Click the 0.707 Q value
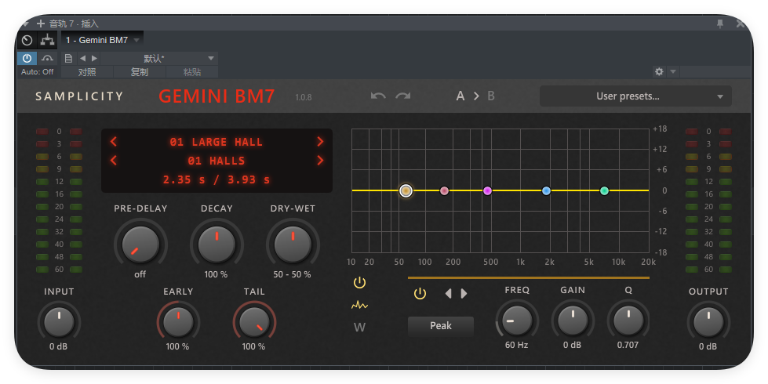Screen dimensions: 768x384 [628, 345]
